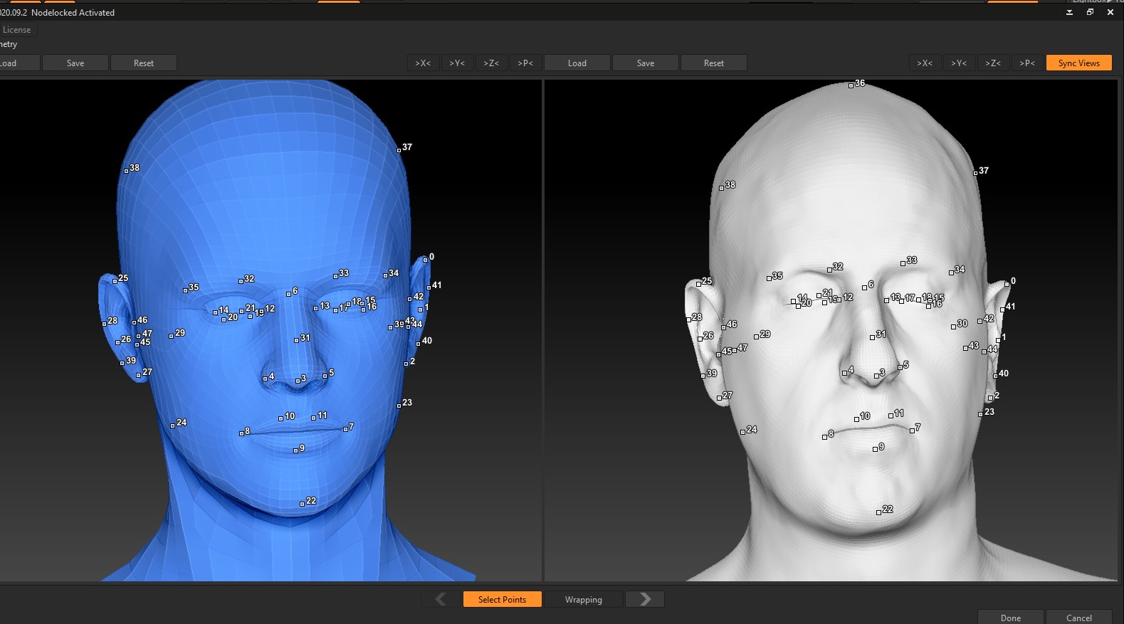Select point 24 on the blue head jaw

173,425
